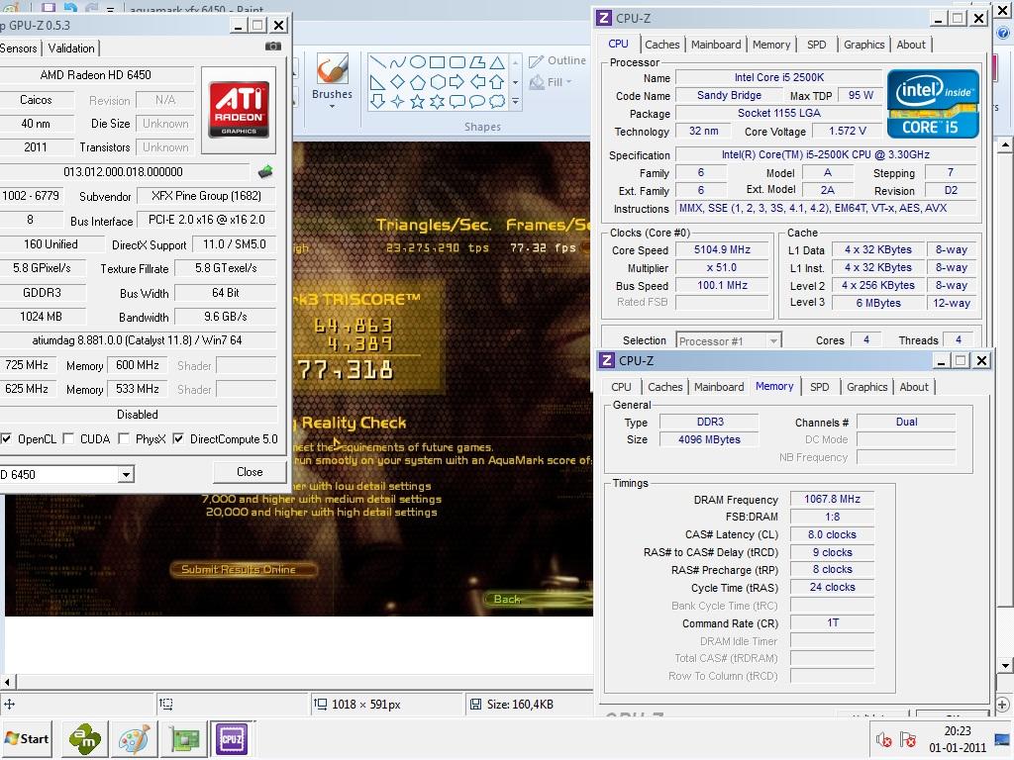Select the Left arrow shape in Paint

[477, 82]
